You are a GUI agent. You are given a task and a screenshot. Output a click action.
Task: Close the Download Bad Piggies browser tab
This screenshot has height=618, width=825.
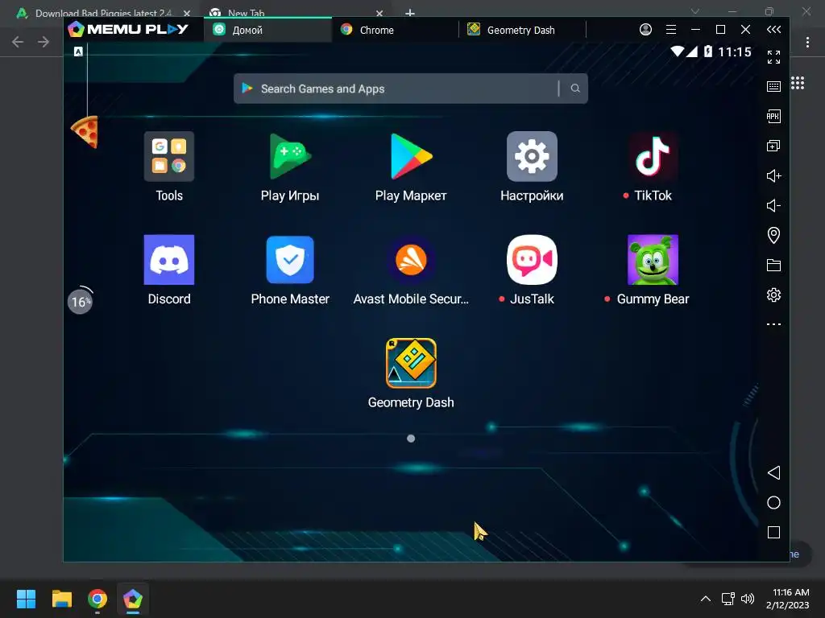[x=187, y=13]
